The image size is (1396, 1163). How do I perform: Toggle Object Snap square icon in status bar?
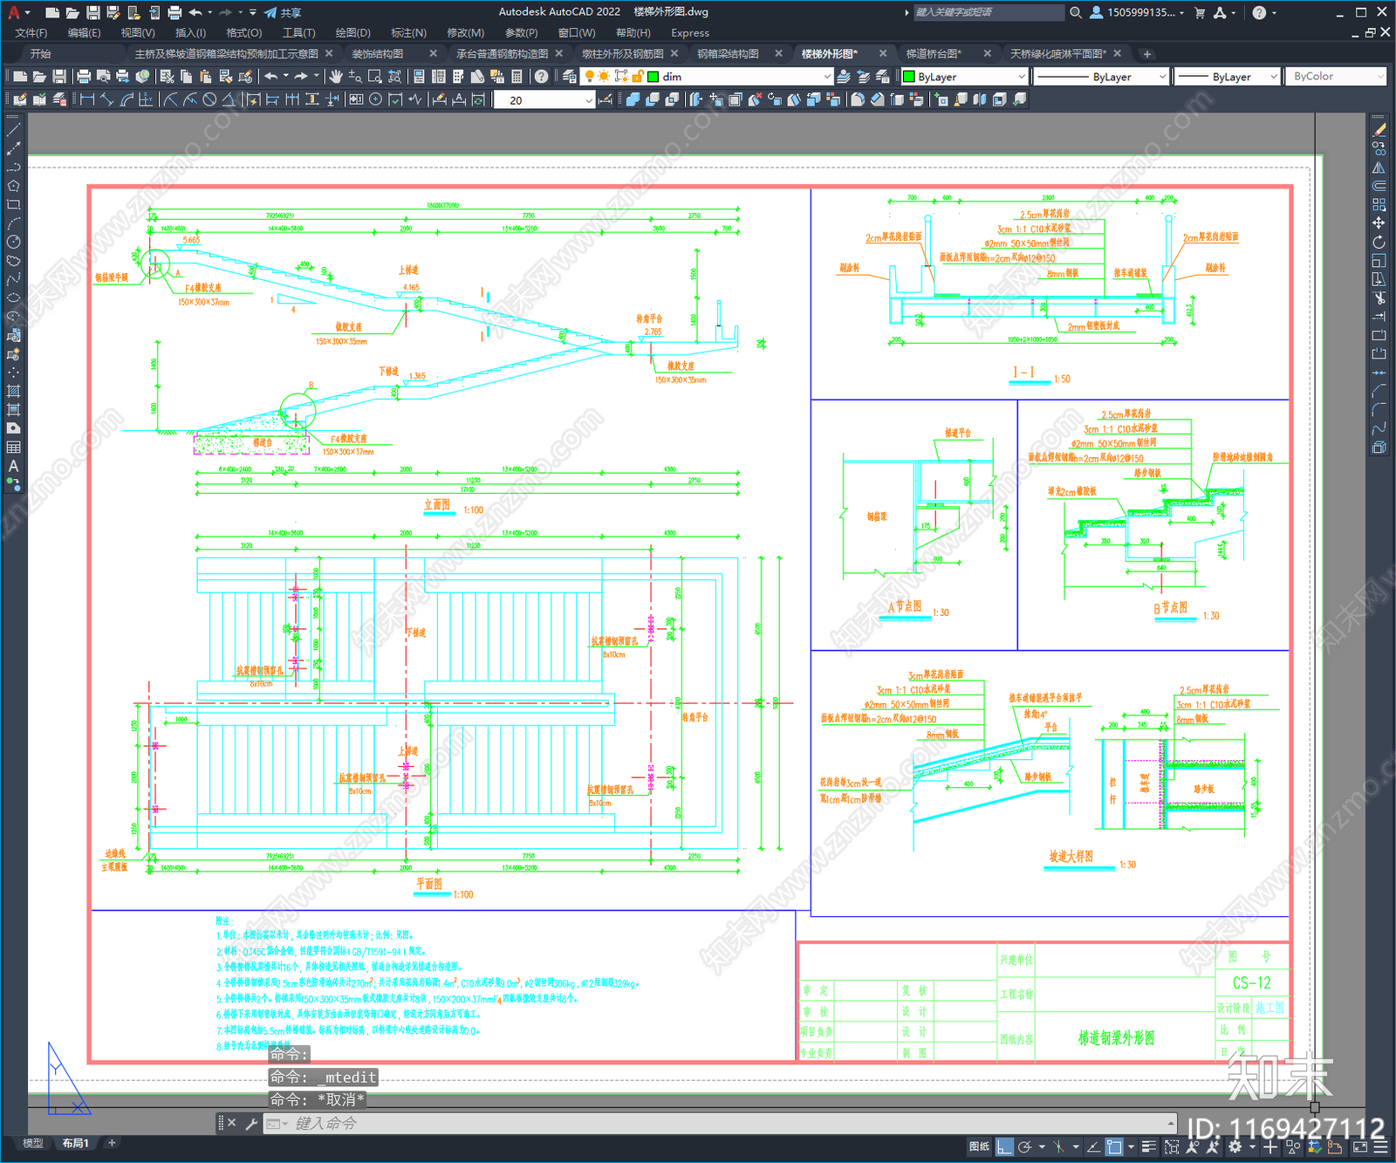pyautogui.click(x=1114, y=1147)
